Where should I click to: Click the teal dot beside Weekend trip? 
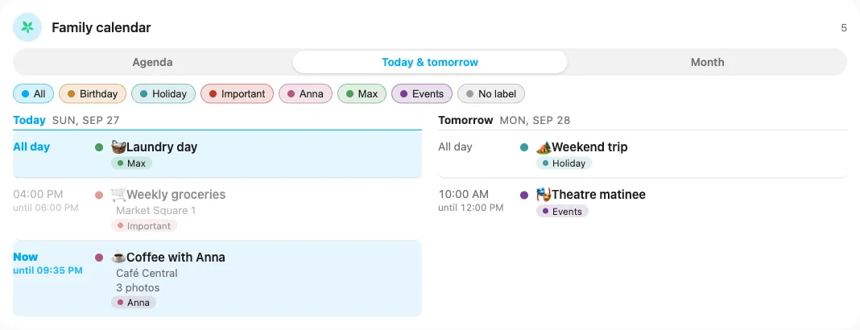click(524, 147)
